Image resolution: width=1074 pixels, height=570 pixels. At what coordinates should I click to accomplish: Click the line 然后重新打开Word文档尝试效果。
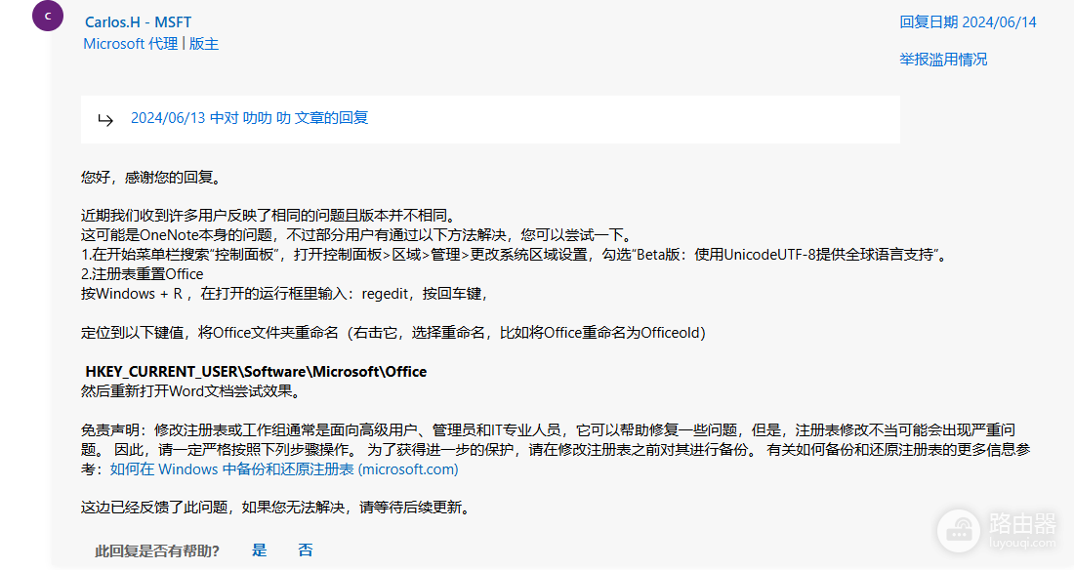coord(190,391)
